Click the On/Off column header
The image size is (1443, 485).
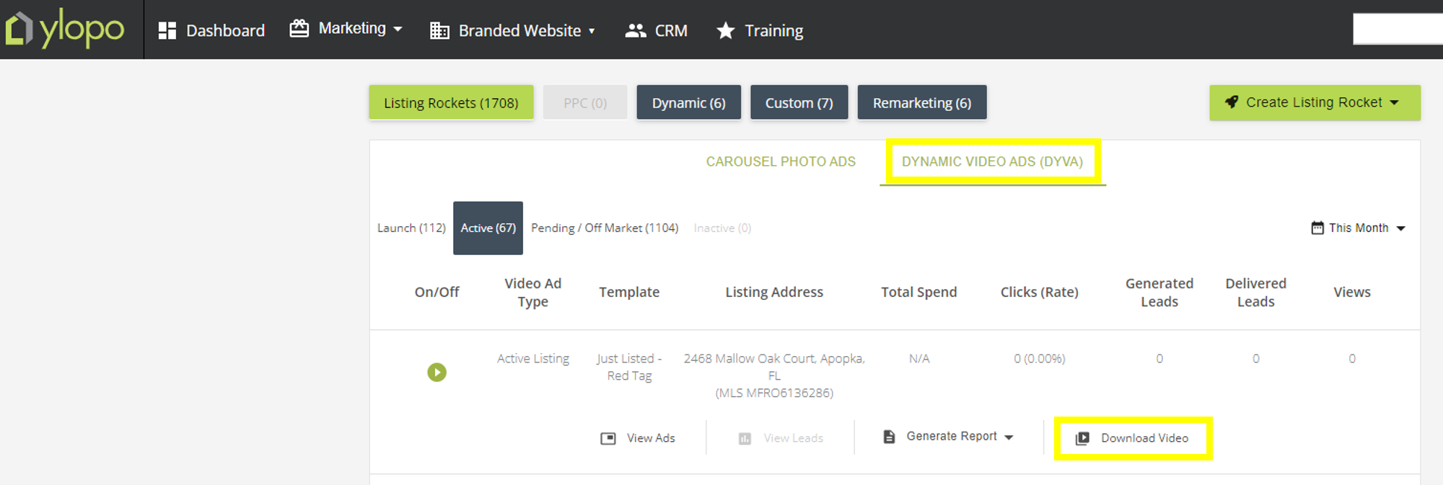coord(437,292)
